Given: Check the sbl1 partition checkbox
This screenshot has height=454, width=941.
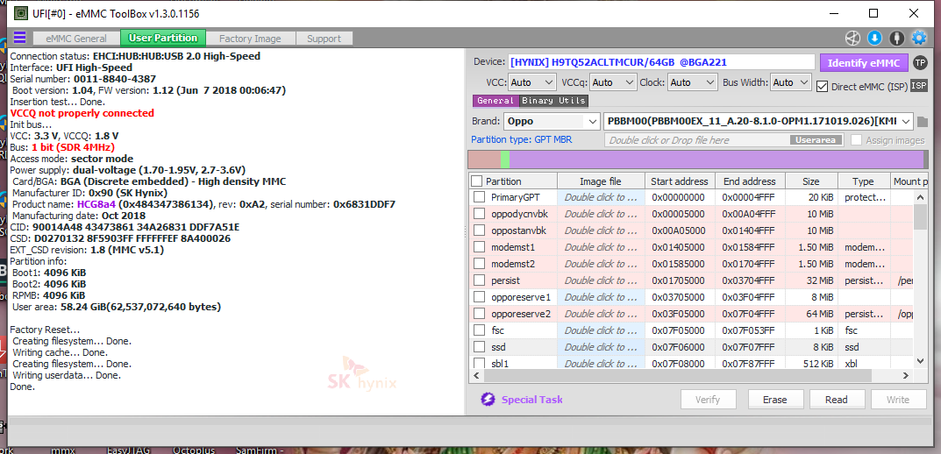Looking at the screenshot, I should click(479, 363).
